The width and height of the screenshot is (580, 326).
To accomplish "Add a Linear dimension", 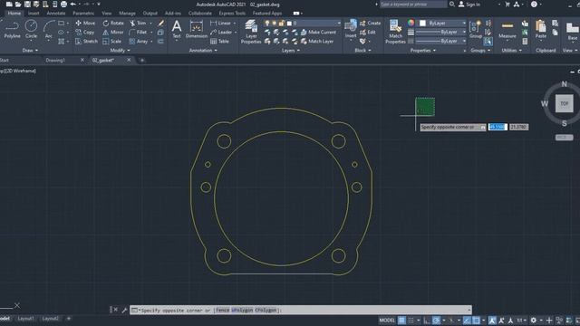I will [x=220, y=23].
